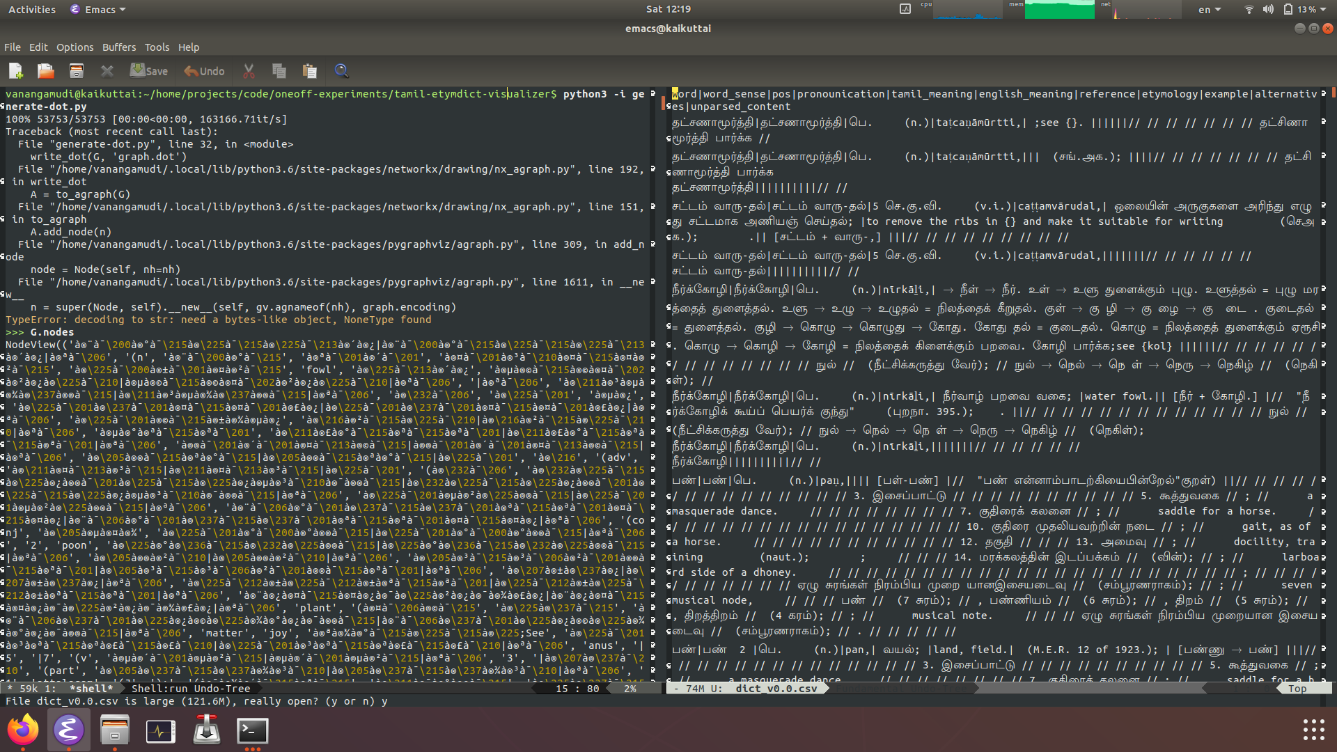The image size is (1337, 752).
Task: Click the *shell* buffer name in mode line
Action: 91,689
